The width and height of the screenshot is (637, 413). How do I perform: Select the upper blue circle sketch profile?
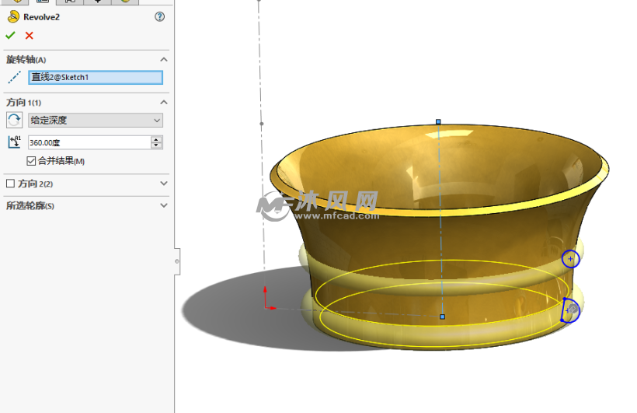click(x=570, y=259)
